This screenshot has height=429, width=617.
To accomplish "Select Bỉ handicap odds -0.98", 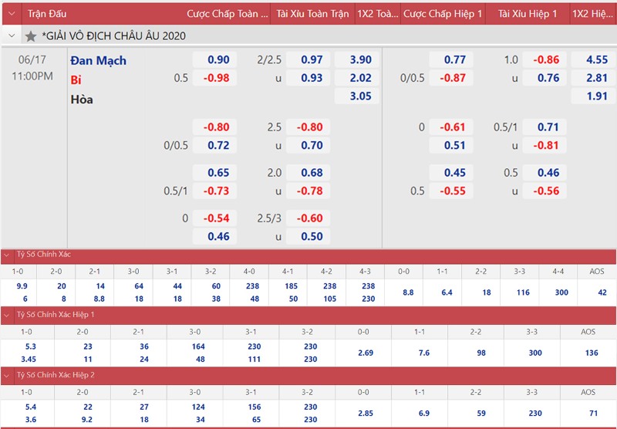I will coord(217,78).
